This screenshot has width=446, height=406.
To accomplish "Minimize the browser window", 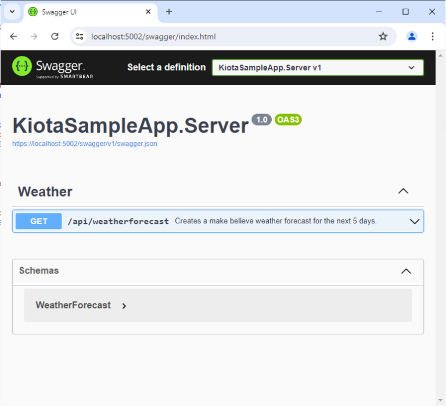I will point(379,12).
